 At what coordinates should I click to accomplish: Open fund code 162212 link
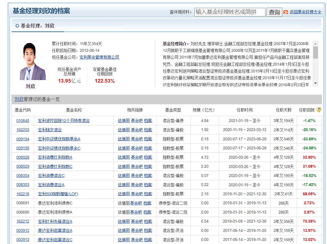(23, 221)
